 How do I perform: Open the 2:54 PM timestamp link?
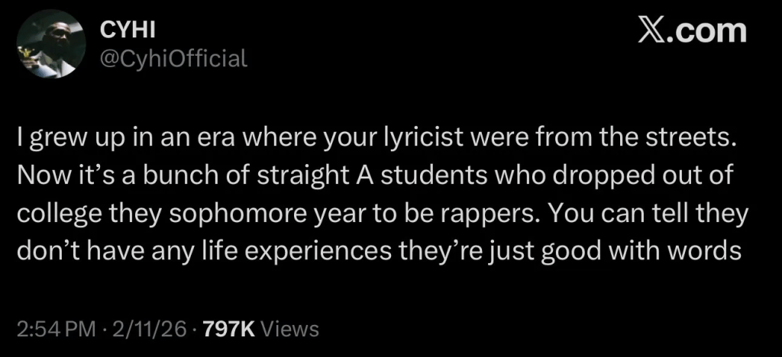53,329
